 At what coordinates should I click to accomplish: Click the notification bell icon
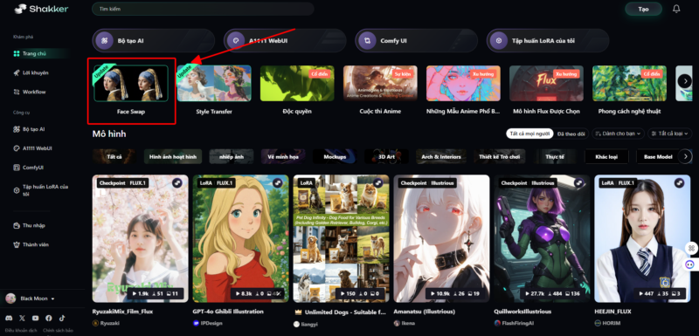pyautogui.click(x=676, y=9)
